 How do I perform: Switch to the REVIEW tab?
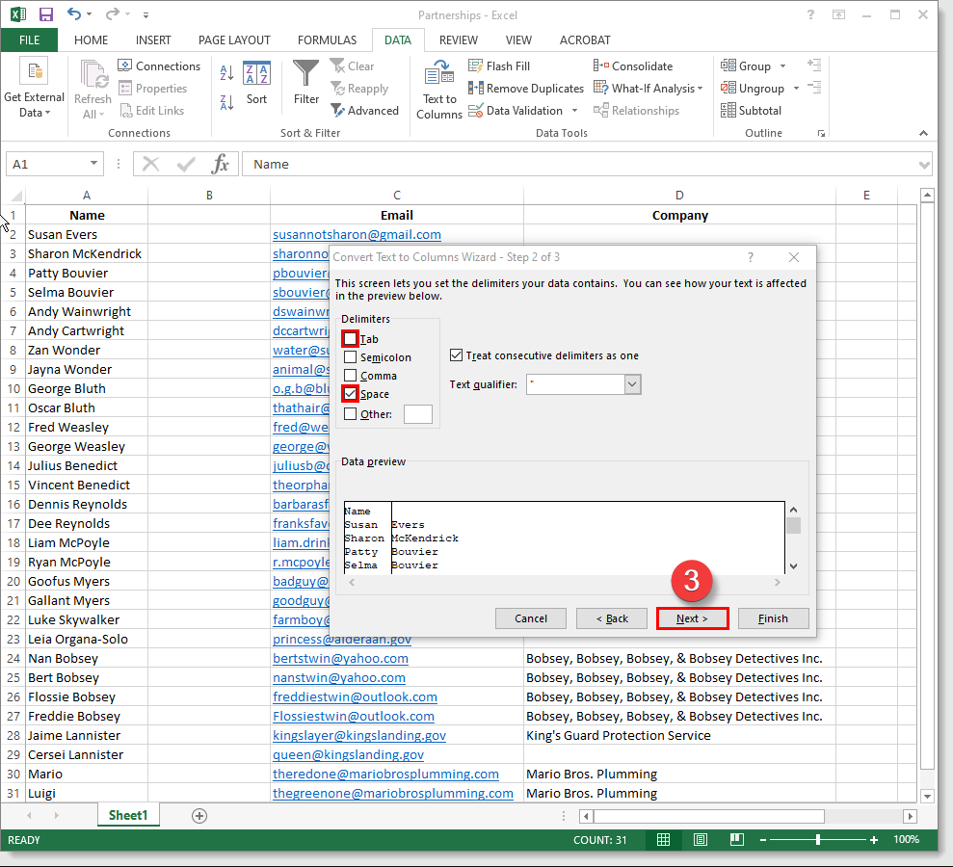(x=459, y=40)
